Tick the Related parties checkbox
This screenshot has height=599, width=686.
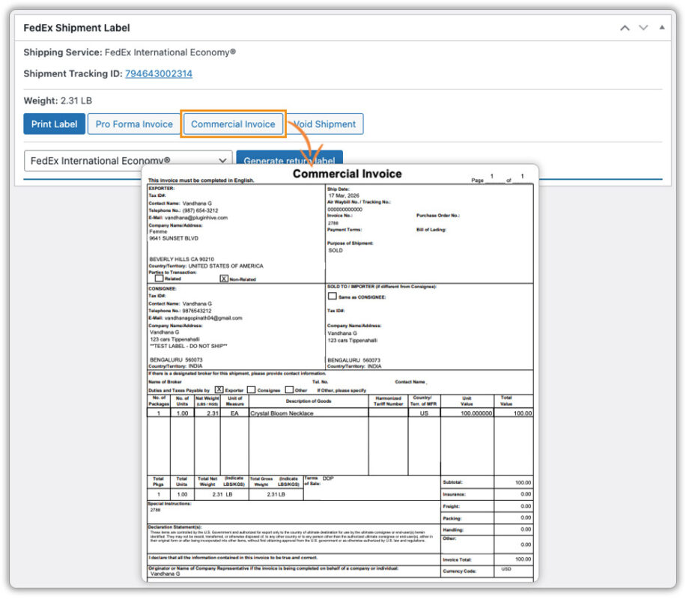coord(159,279)
